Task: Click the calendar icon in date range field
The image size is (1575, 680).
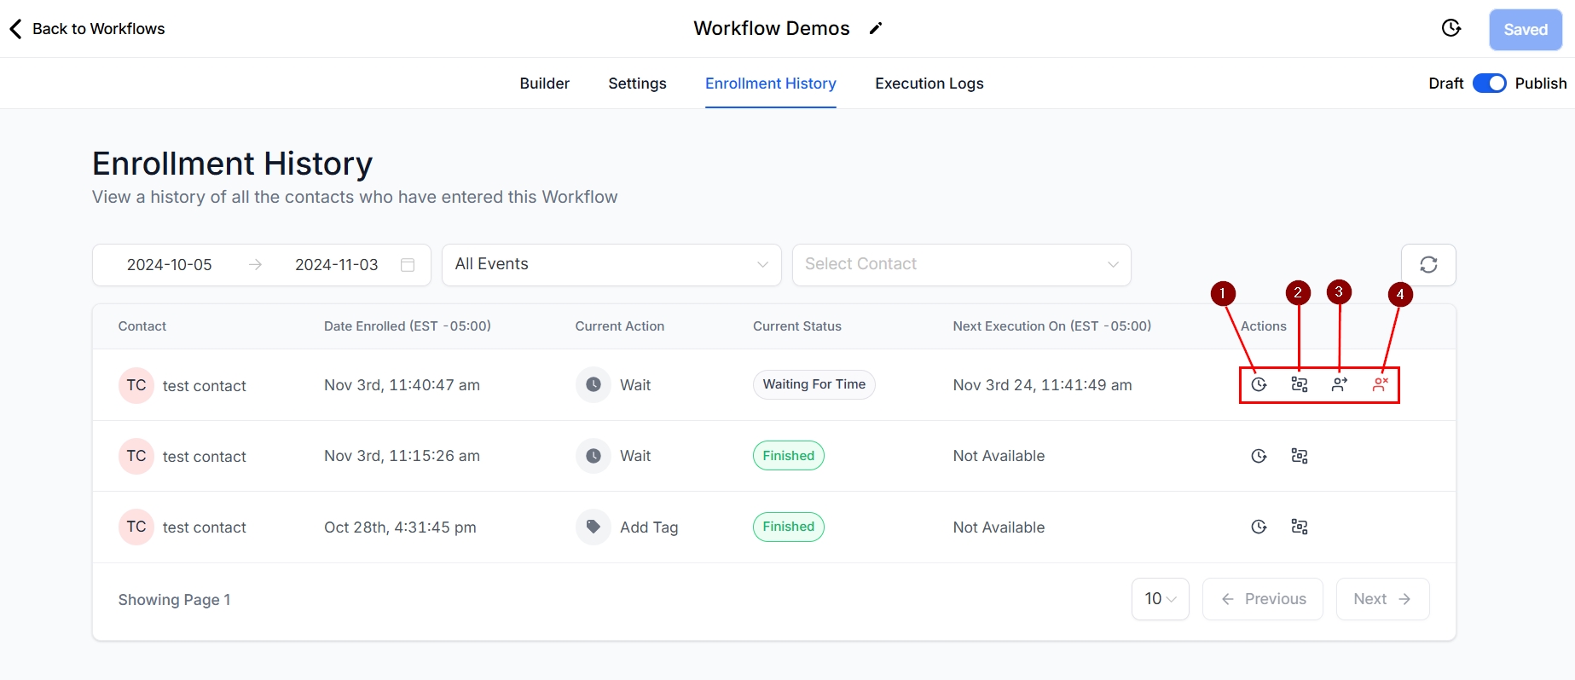Action: (x=408, y=265)
